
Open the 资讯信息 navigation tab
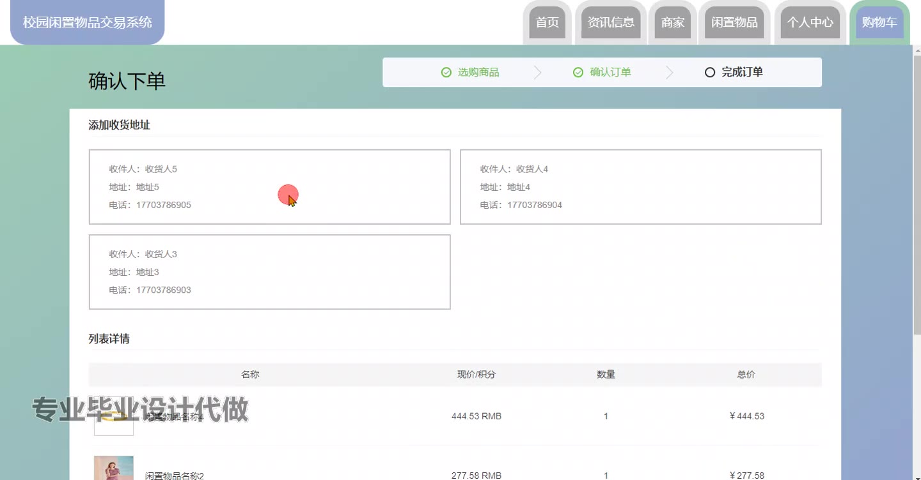[611, 22]
